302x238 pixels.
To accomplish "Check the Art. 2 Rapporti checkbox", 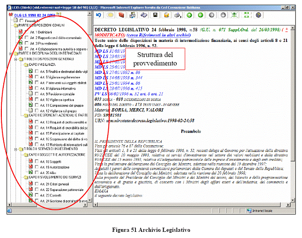I will click(27, 37).
